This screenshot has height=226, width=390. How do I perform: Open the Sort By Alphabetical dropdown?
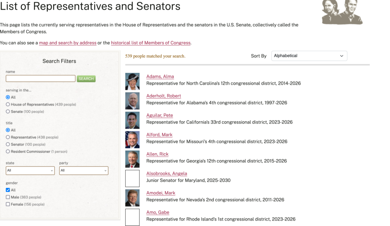309,56
